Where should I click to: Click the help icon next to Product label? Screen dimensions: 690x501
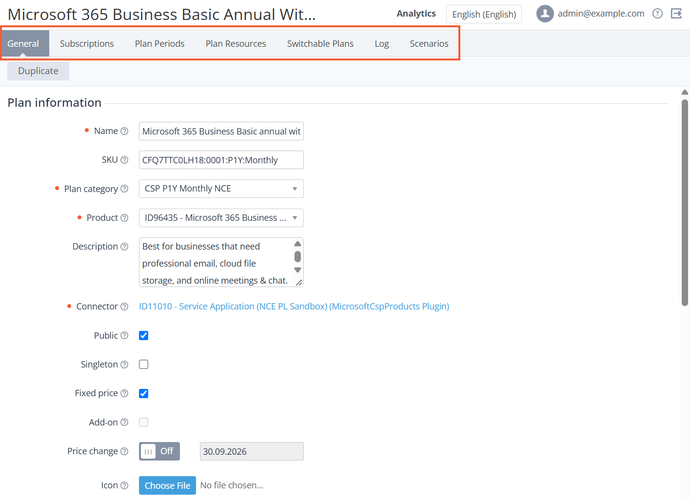(x=124, y=218)
